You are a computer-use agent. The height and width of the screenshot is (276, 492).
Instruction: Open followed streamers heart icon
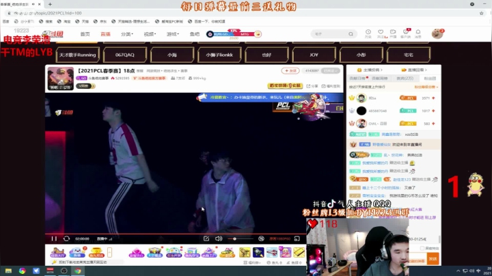381,33
